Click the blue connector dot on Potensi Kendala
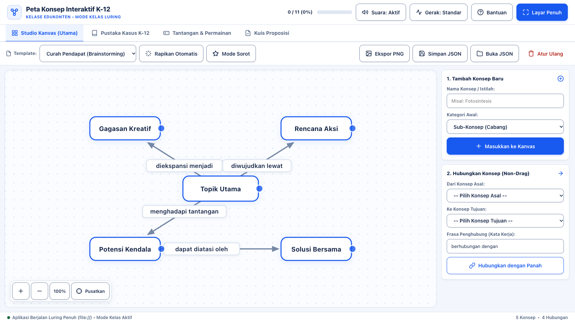The height and width of the screenshot is (323, 575). point(161,249)
